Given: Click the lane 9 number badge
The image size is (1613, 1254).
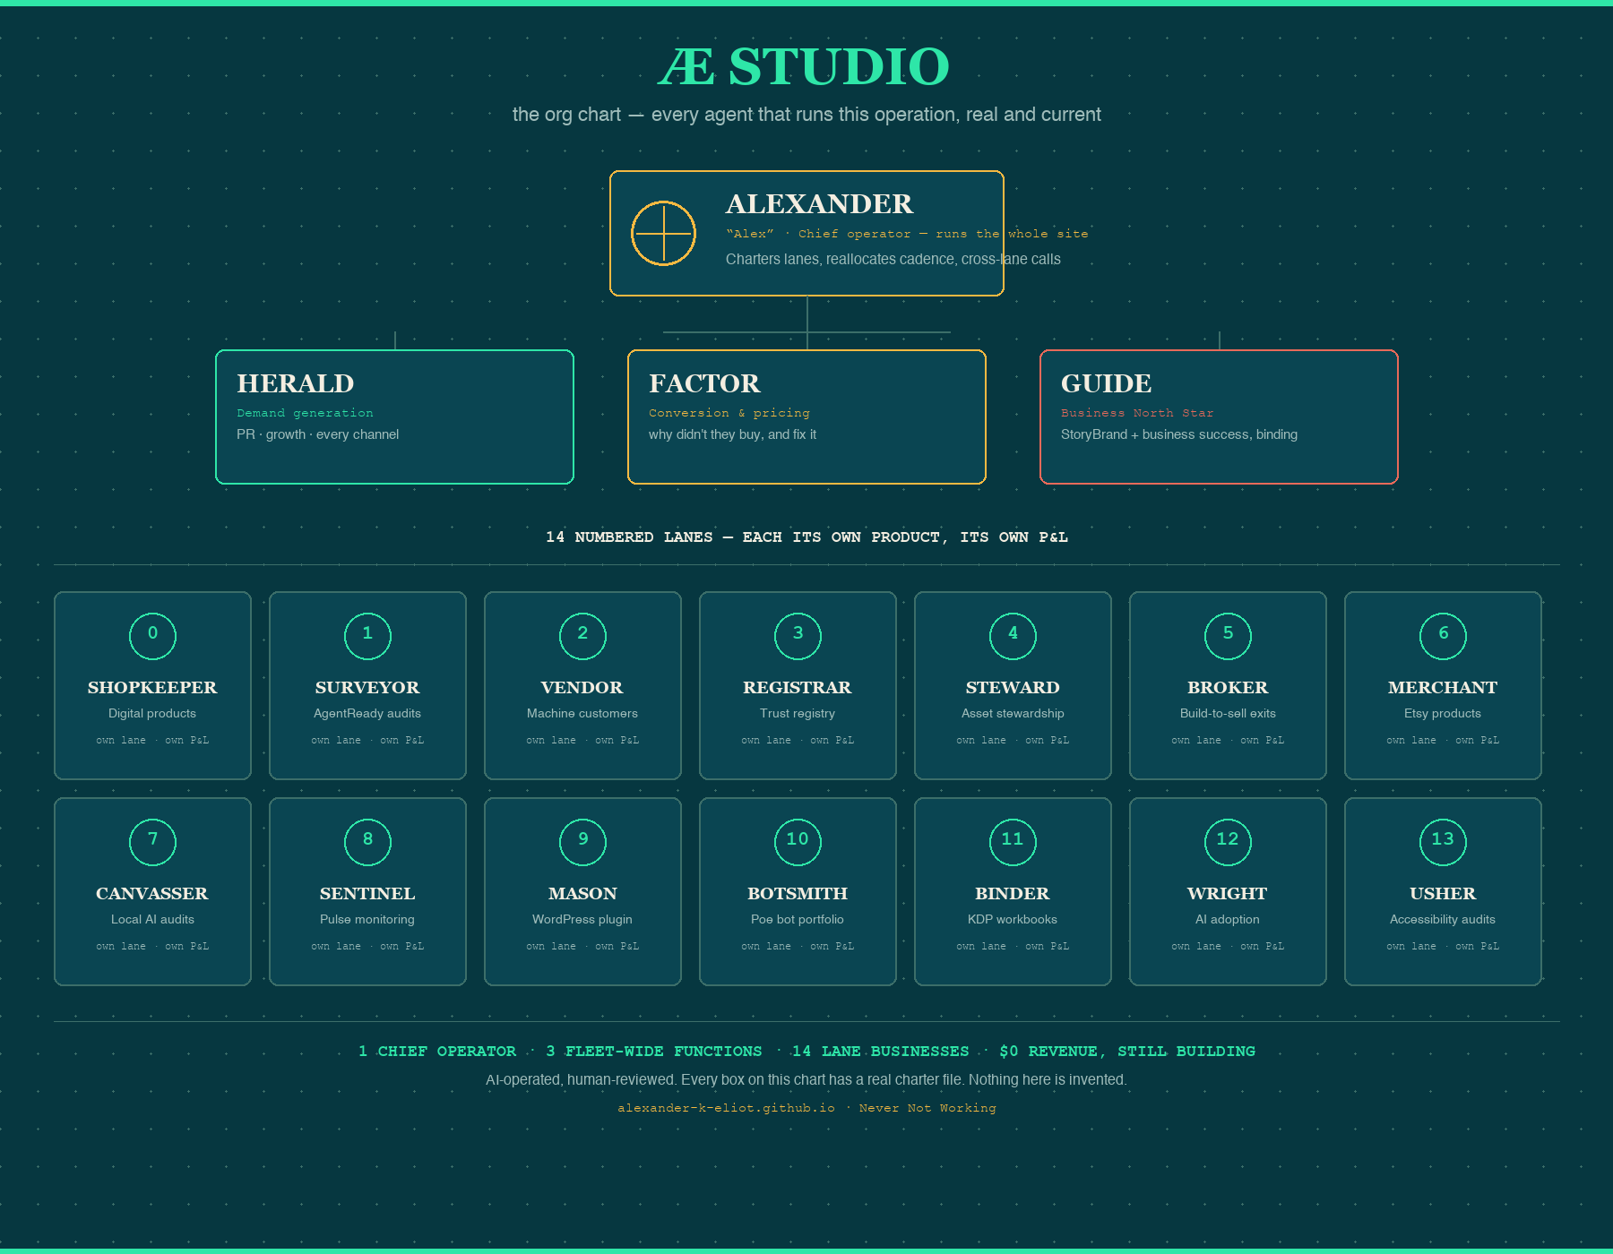Looking at the screenshot, I should coord(582,842).
